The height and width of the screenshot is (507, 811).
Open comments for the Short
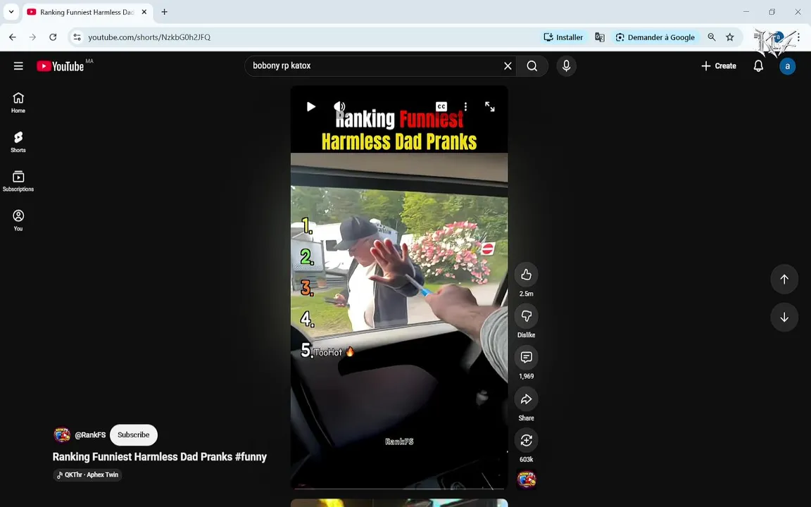(526, 358)
